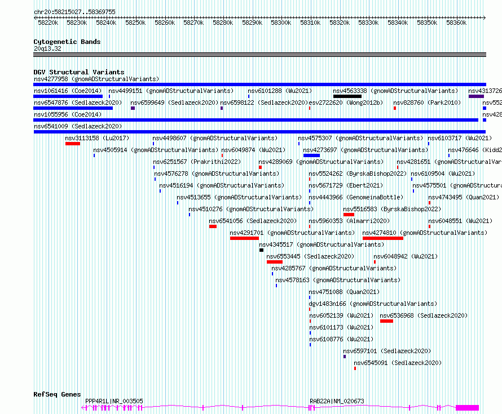Open nsv6048551 (Wu2021) label
502x414 pixels.
[x=460, y=221]
